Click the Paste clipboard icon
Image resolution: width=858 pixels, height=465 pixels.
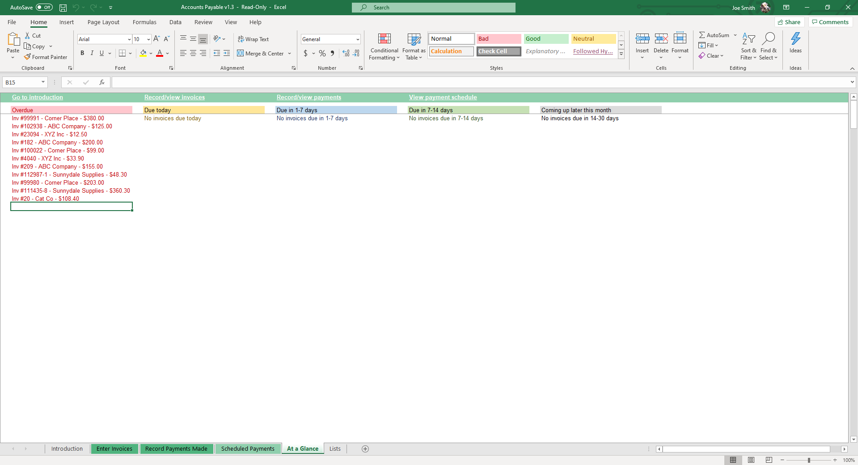[x=13, y=39]
